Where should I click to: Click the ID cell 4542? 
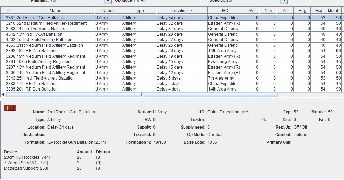(8, 34)
